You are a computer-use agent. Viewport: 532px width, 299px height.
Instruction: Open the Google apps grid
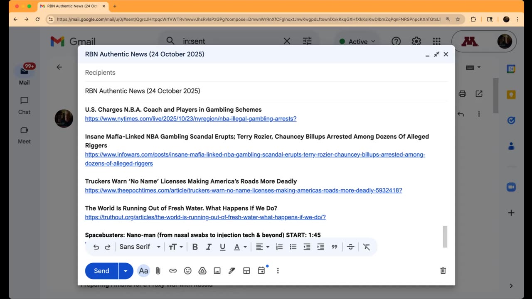(x=436, y=41)
